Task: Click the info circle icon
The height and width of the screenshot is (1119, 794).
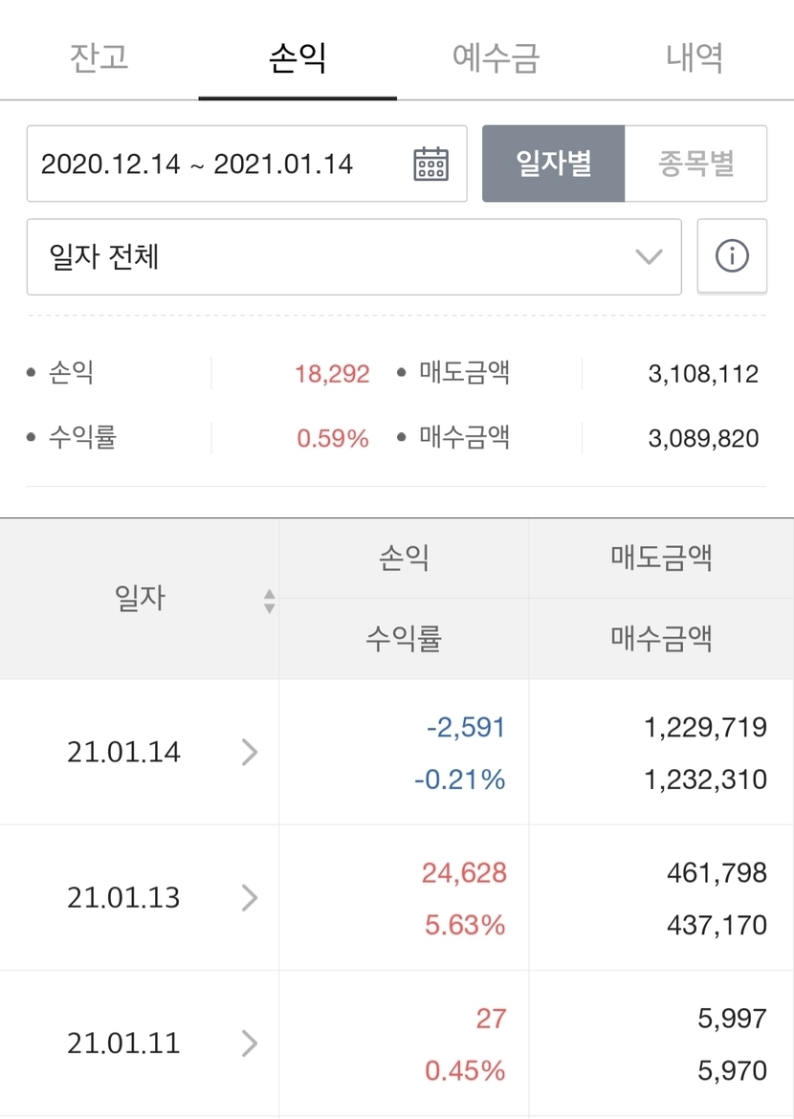Action: 732,256
